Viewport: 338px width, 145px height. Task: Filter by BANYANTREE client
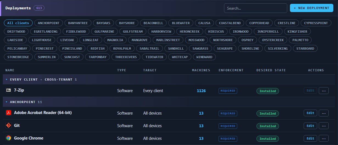tap(78, 23)
